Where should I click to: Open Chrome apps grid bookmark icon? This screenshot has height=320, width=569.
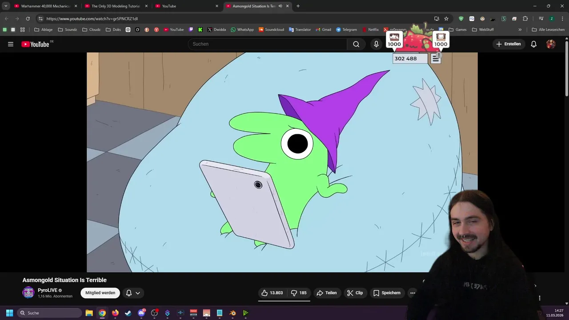(x=22, y=30)
